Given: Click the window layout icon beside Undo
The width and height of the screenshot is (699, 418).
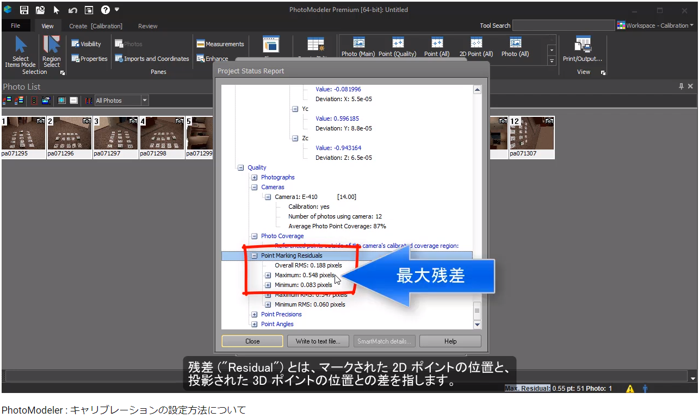Looking at the screenshot, I should click(x=89, y=10).
